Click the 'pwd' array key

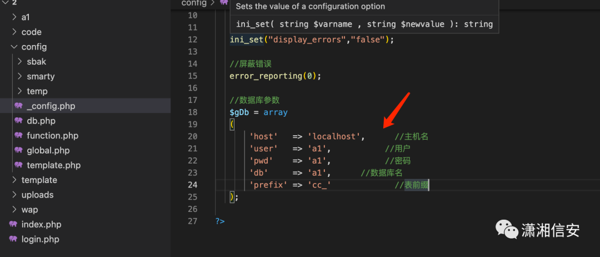tap(261, 160)
